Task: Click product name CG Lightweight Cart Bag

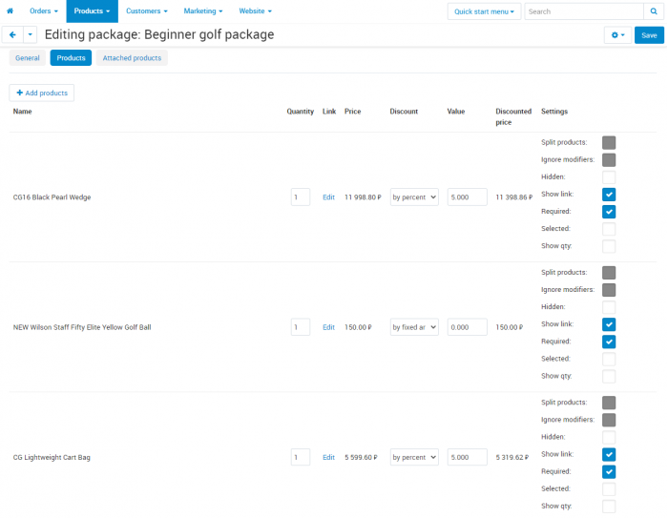Action: point(52,458)
